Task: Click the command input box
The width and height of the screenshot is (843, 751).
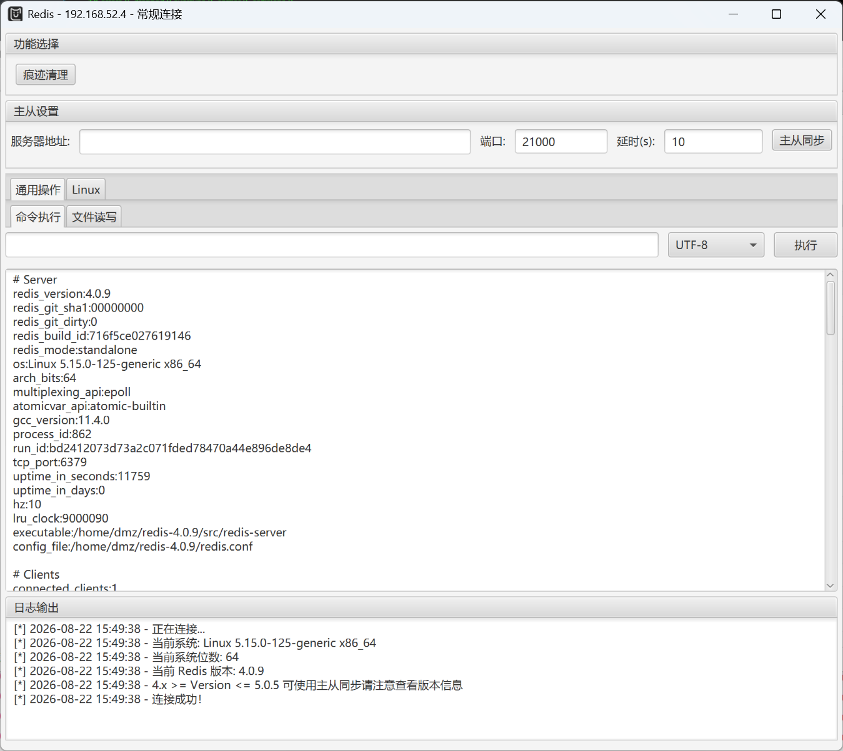Action: [x=332, y=245]
